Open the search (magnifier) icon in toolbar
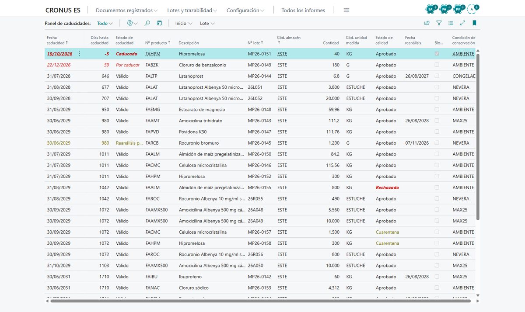The image size is (525, 312). click(x=147, y=23)
